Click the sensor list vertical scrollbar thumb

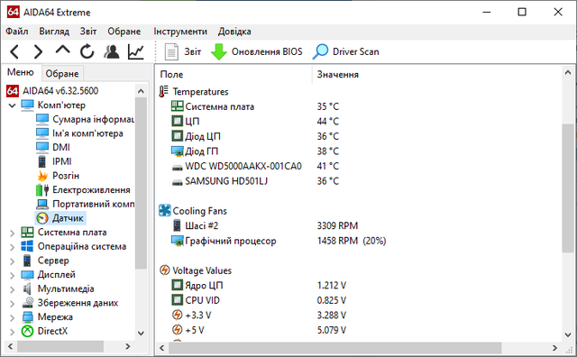[x=568, y=188]
